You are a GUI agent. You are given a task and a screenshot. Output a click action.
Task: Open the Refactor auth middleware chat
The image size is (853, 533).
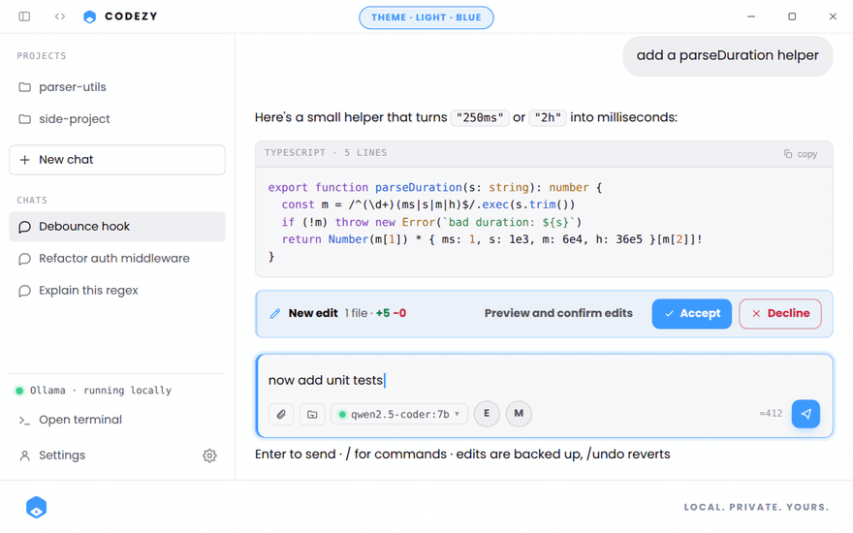click(117, 259)
